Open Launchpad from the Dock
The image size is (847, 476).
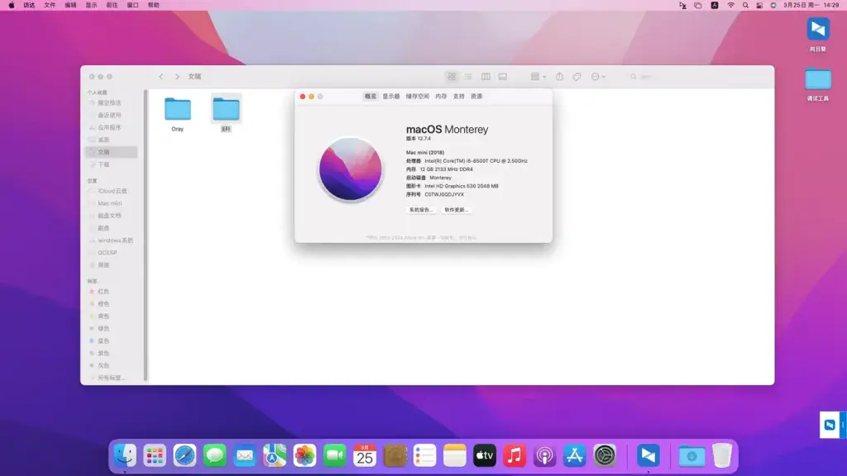[x=155, y=455]
